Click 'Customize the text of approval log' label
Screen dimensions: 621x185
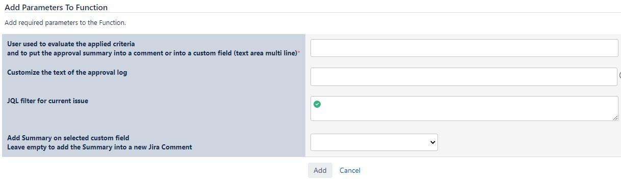67,72
